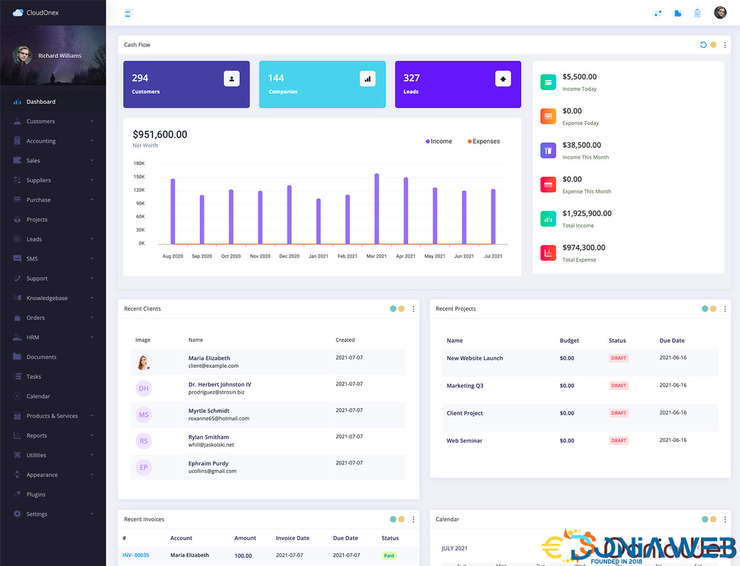The width and height of the screenshot is (740, 566).
Task: Open invoice INV- 00035 link
Action: (x=136, y=555)
